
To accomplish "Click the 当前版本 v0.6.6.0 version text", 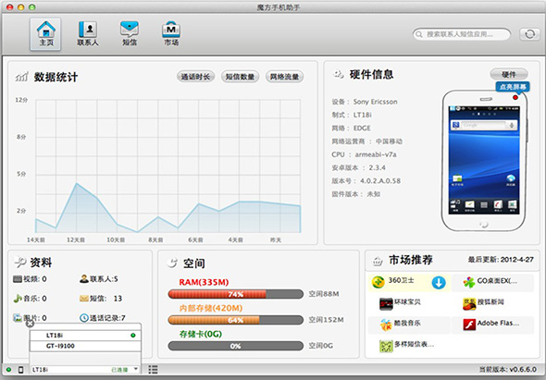I will coord(508,369).
